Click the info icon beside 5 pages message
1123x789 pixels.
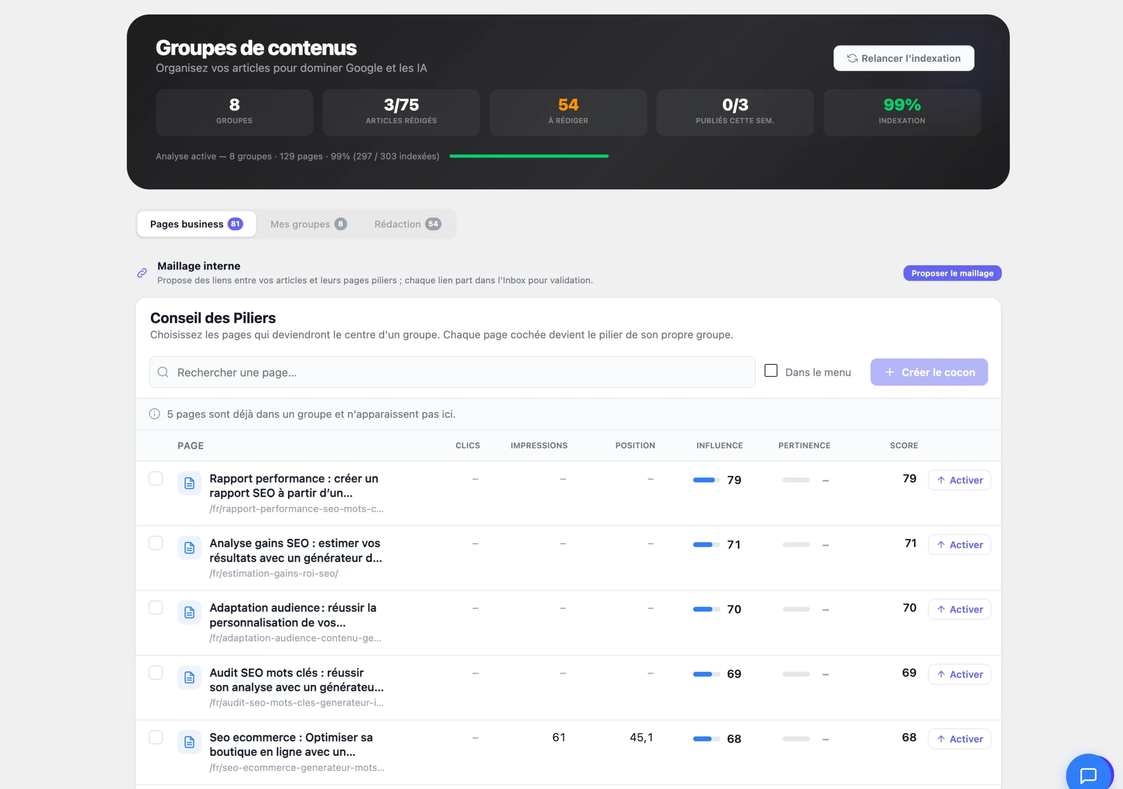click(x=154, y=414)
